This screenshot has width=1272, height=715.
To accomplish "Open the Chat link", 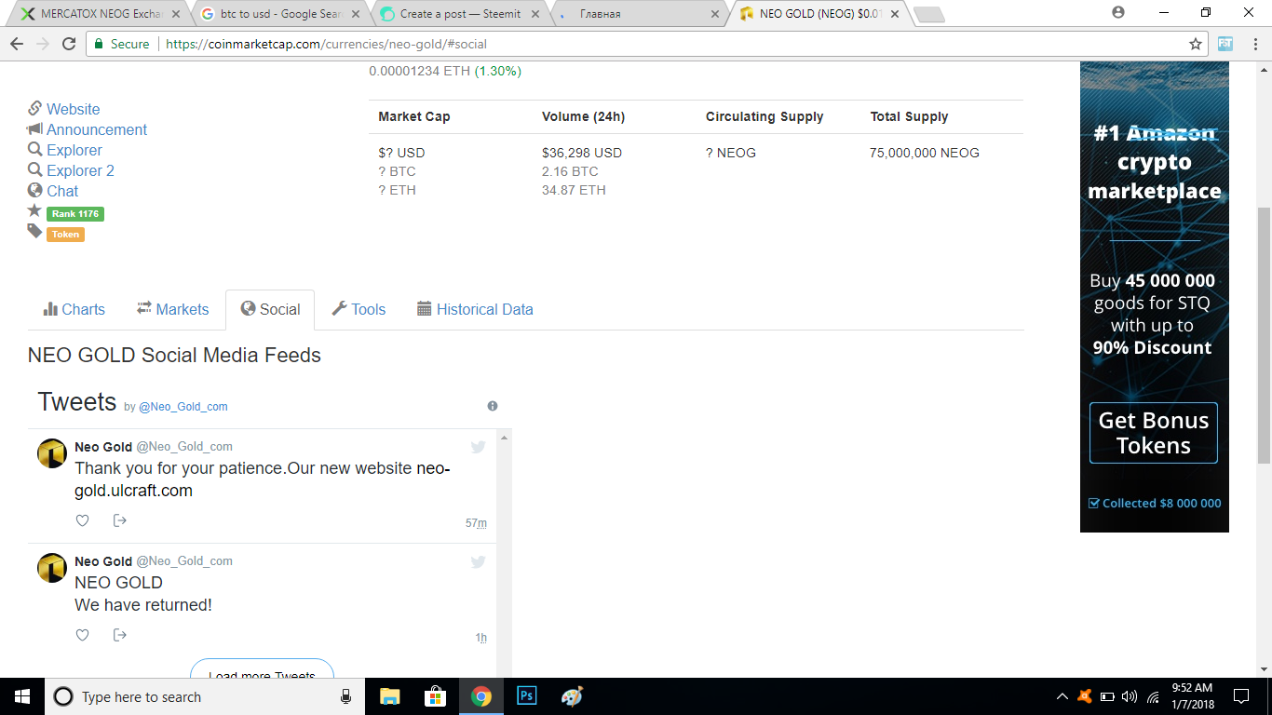I will tap(62, 191).
